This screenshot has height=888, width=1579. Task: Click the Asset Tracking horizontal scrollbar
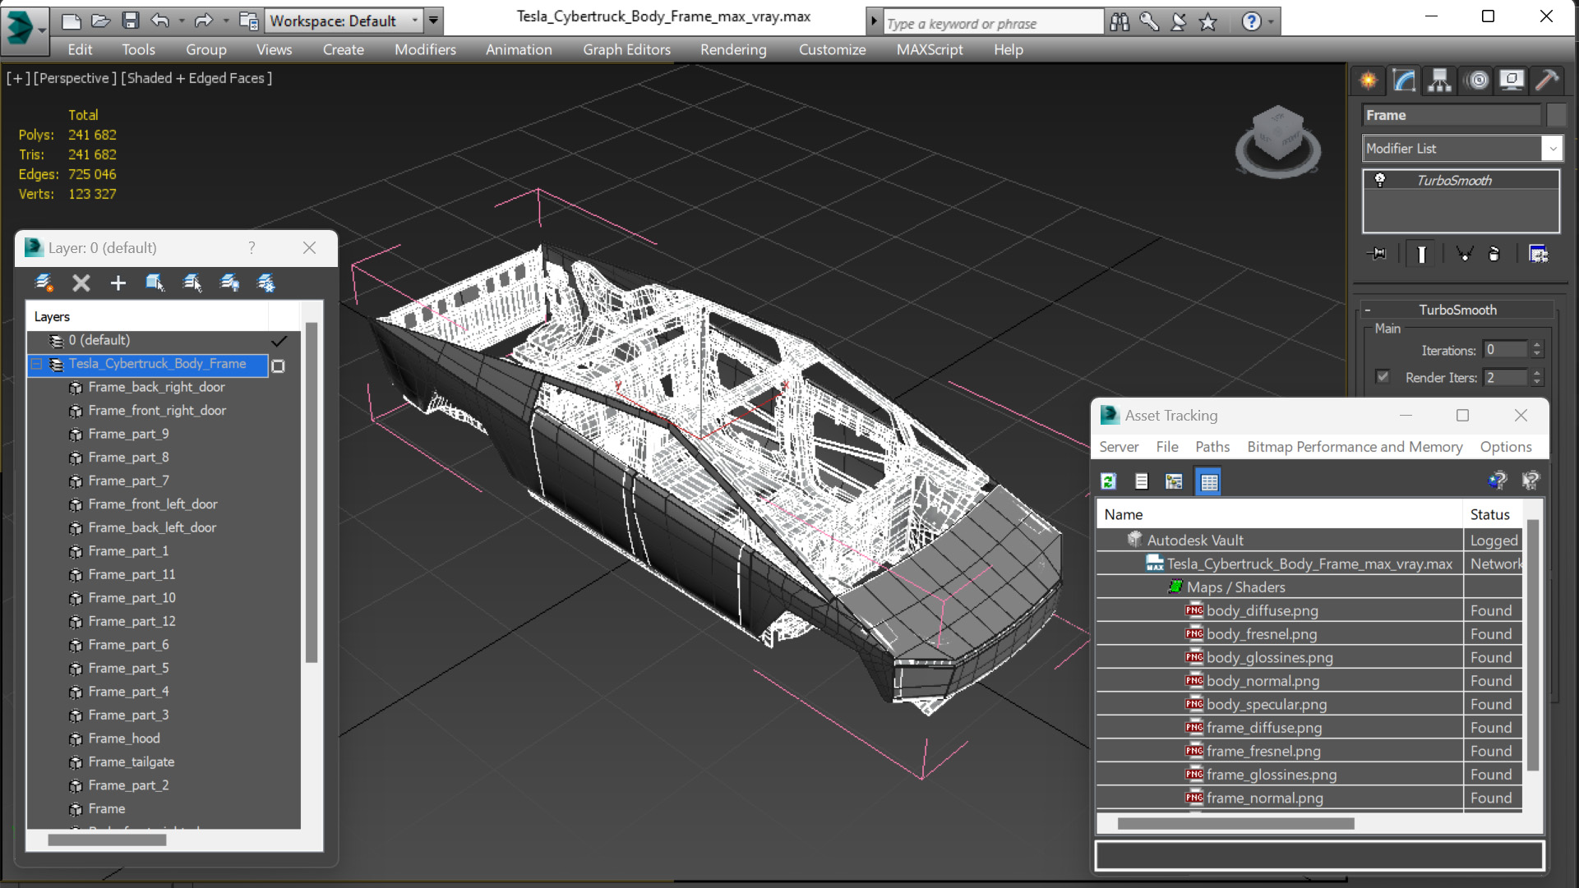point(1235,823)
